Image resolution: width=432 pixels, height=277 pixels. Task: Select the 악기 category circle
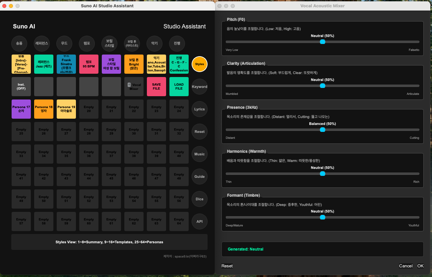point(154,43)
